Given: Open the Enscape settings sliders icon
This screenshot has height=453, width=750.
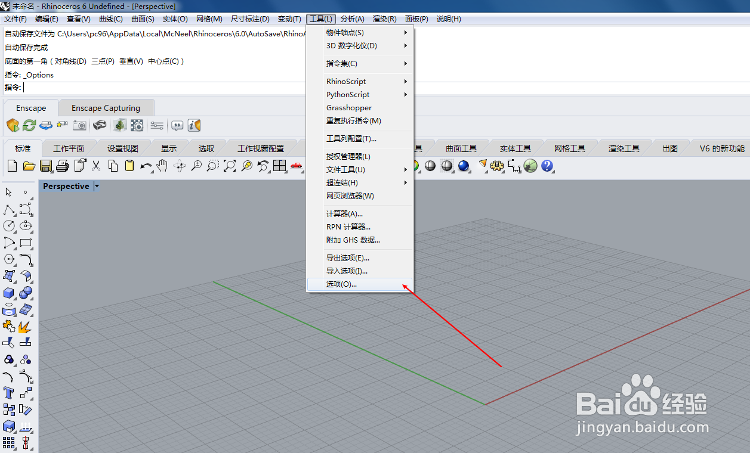Looking at the screenshot, I should pos(157,125).
